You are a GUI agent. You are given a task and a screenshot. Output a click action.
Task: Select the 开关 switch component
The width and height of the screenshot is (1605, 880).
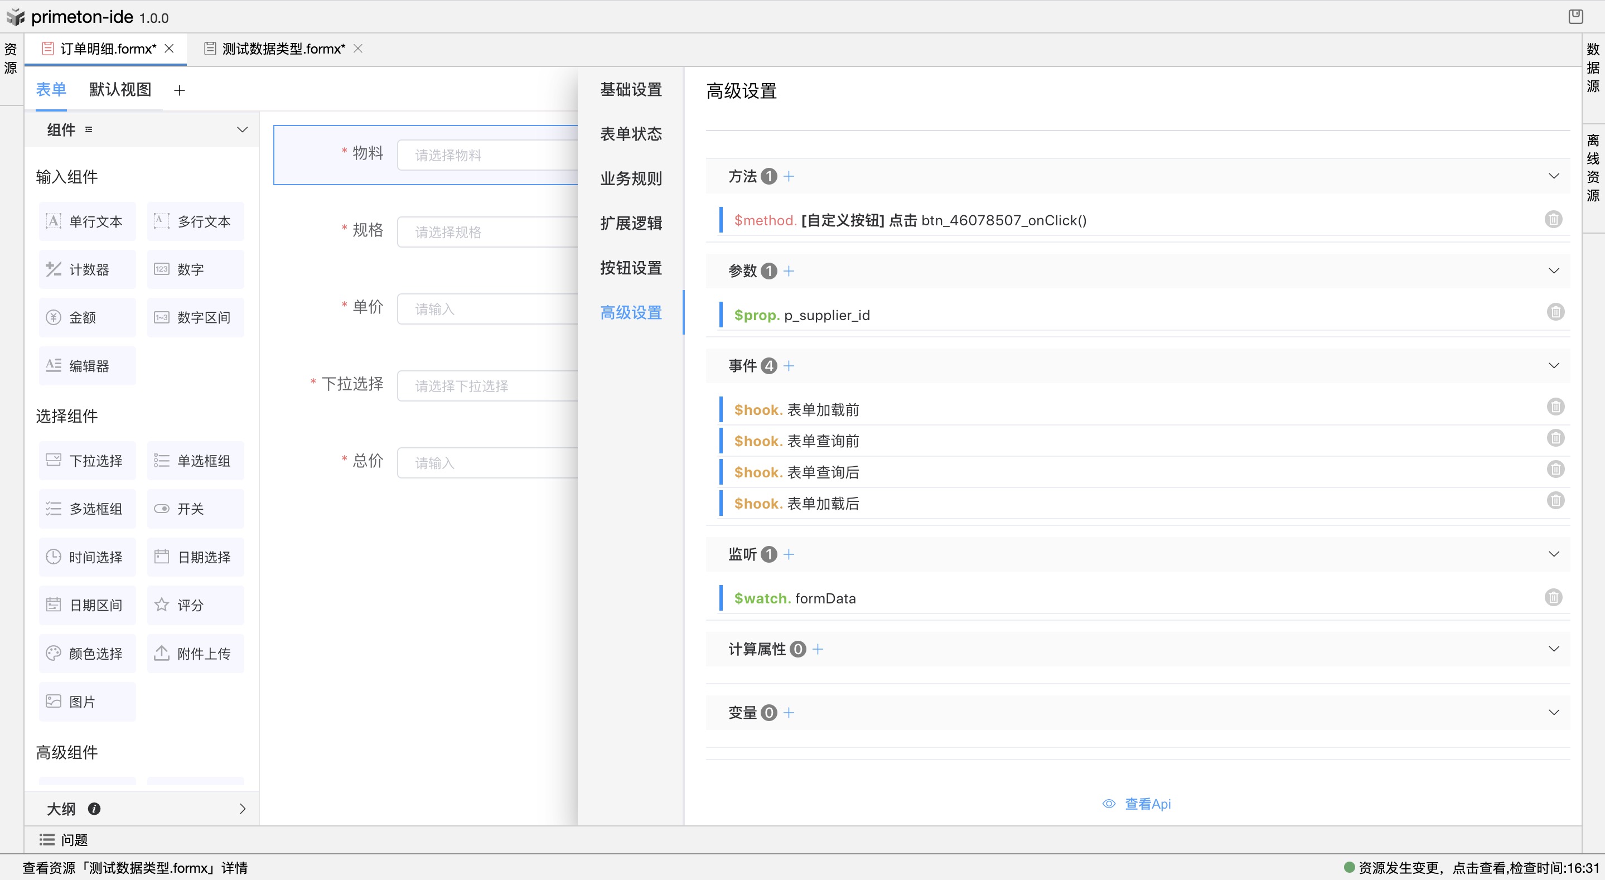pyautogui.click(x=195, y=509)
